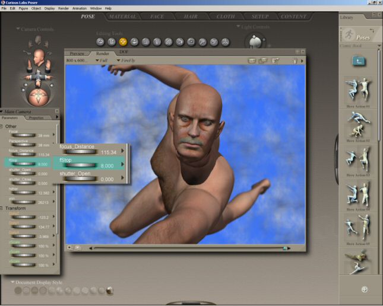Select the View Magnifier tool

[202, 42]
